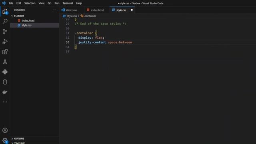Open the Source Control view icon
This screenshot has width=256, height=144.
tap(5, 32)
